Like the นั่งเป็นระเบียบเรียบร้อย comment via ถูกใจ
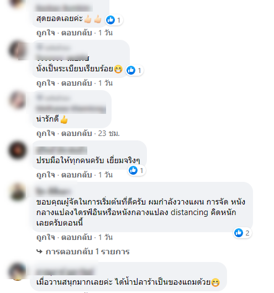This screenshot has height=293, width=274. click(x=45, y=83)
